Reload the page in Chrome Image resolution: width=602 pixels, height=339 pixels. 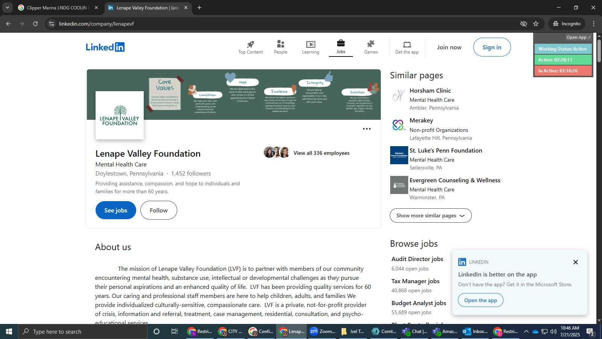pos(35,24)
